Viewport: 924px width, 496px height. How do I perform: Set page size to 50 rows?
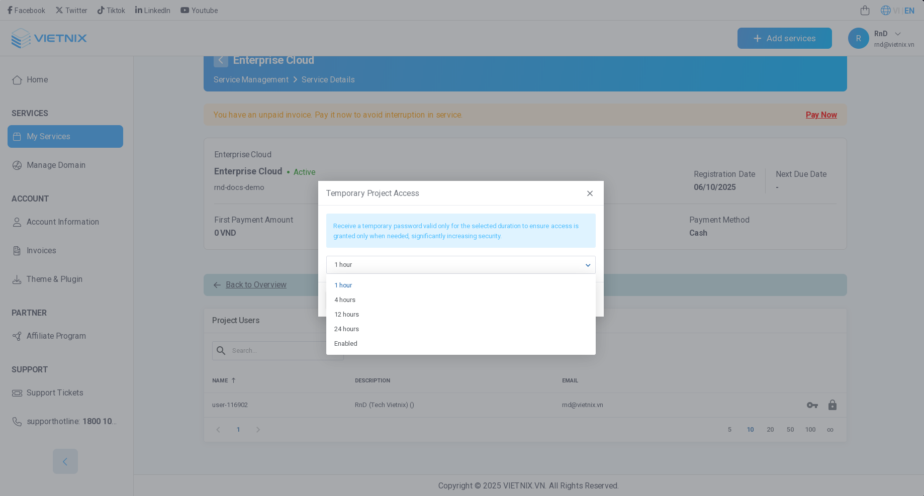pos(790,430)
